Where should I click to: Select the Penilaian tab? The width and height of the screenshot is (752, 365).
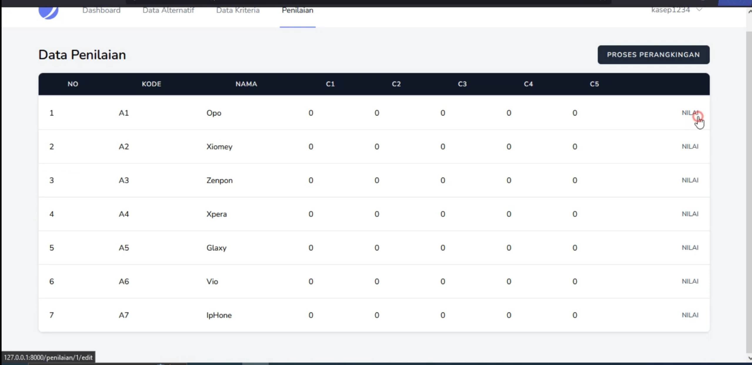pos(298,10)
